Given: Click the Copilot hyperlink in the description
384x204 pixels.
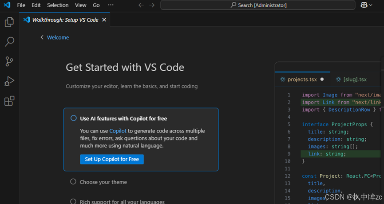Looking at the screenshot, I should 118,131.
